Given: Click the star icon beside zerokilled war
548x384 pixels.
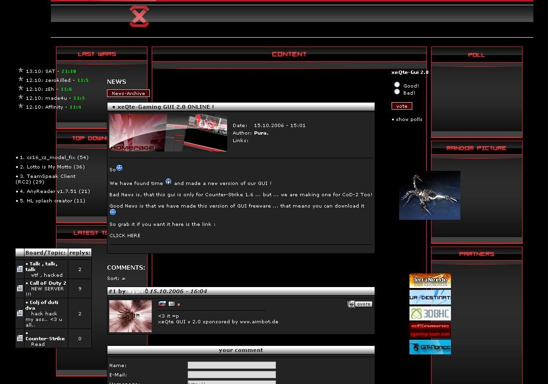Looking at the screenshot, I should [x=21, y=79].
